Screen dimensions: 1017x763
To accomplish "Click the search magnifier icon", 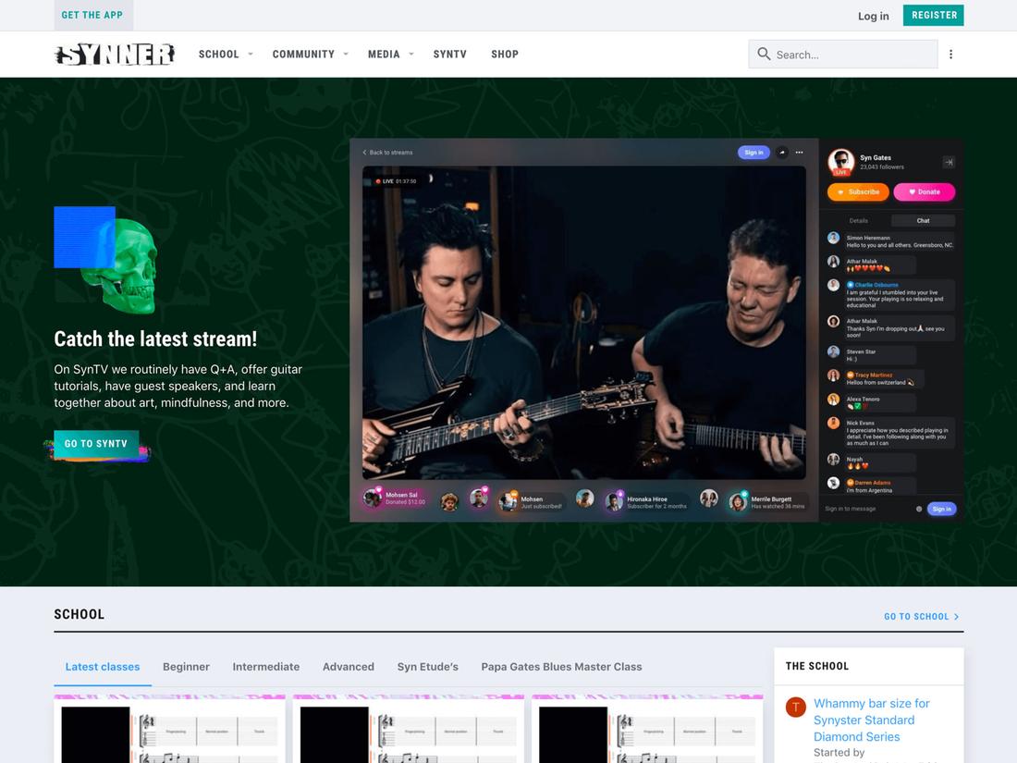I will pos(764,55).
